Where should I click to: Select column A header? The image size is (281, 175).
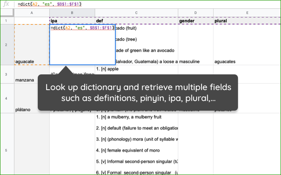(x=32, y=13)
